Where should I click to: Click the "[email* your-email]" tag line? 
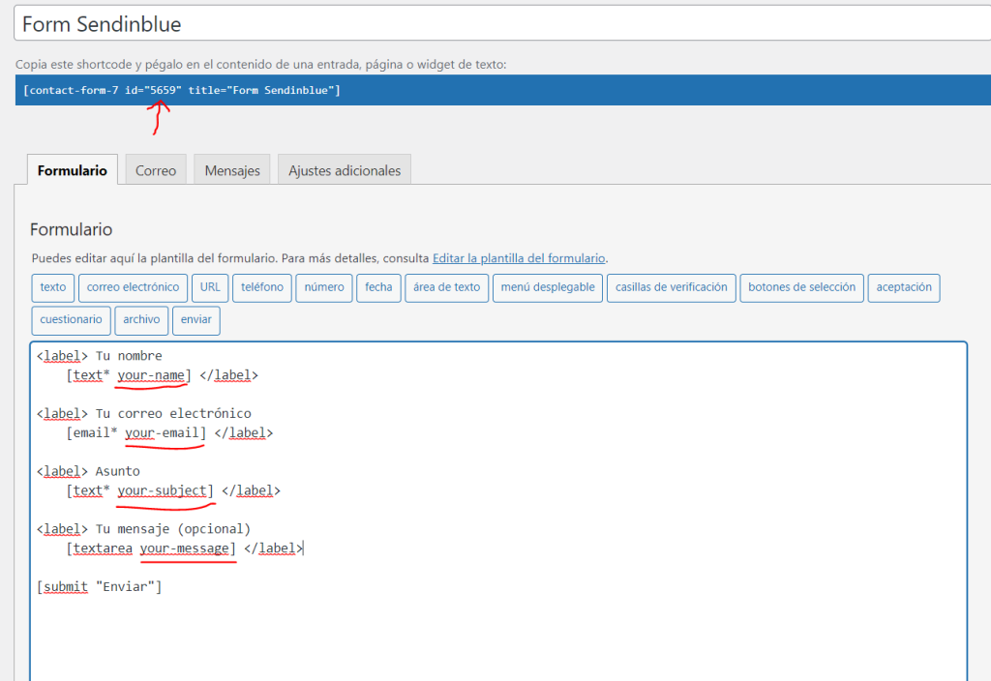tap(169, 432)
